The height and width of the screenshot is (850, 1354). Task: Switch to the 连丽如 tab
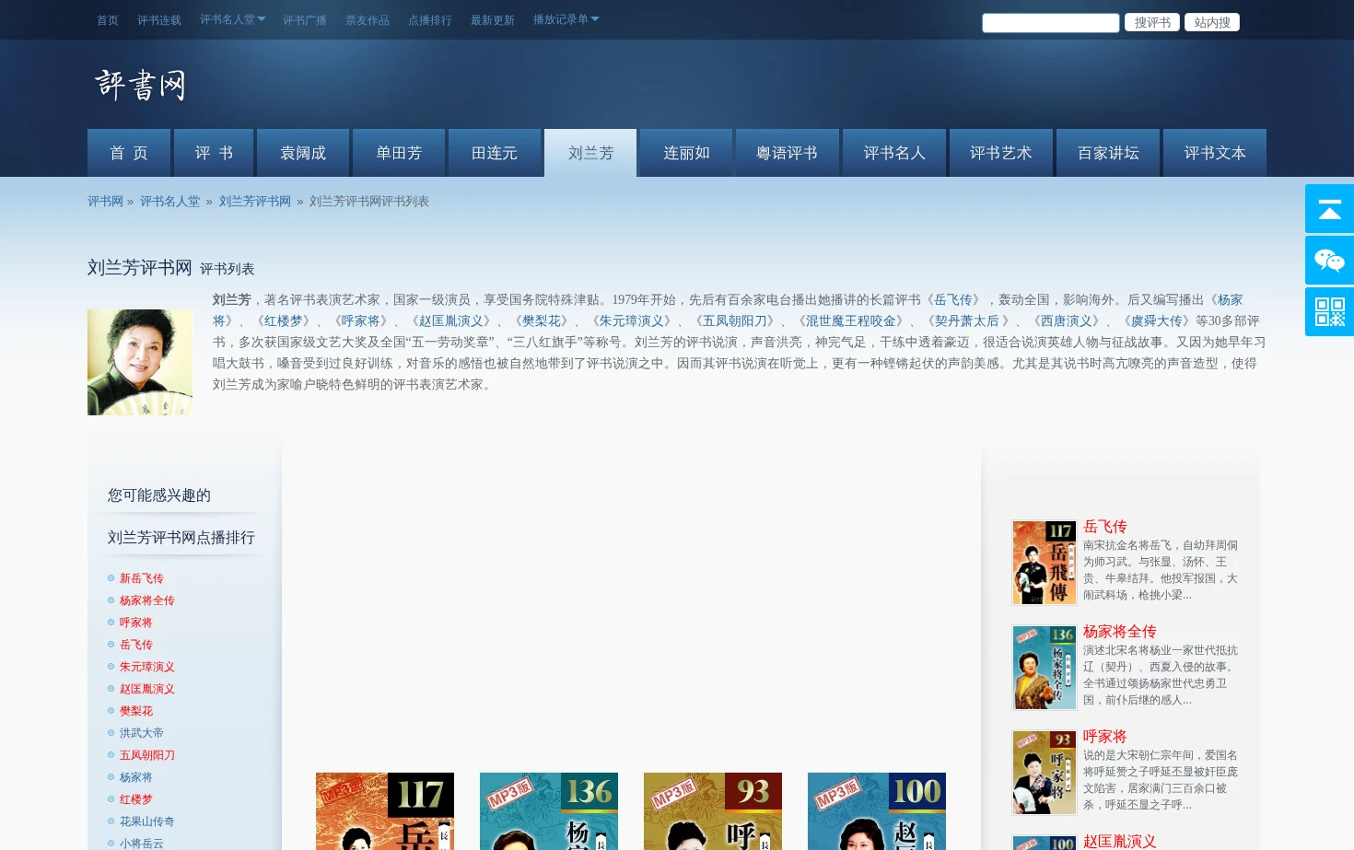pos(686,153)
